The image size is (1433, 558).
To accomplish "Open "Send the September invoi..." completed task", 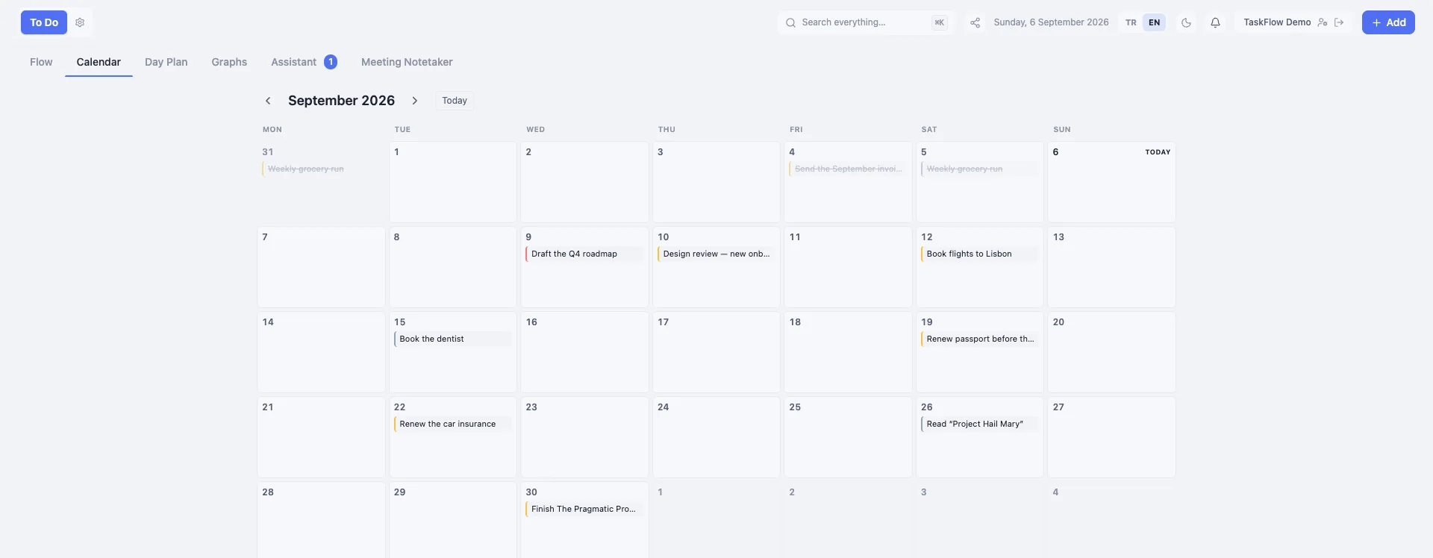I will 848,169.
